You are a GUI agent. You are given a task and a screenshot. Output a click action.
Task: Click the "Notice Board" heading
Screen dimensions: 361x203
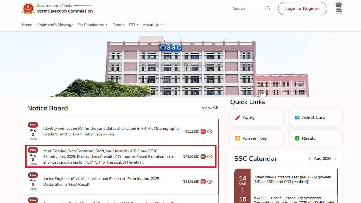pyautogui.click(x=47, y=108)
